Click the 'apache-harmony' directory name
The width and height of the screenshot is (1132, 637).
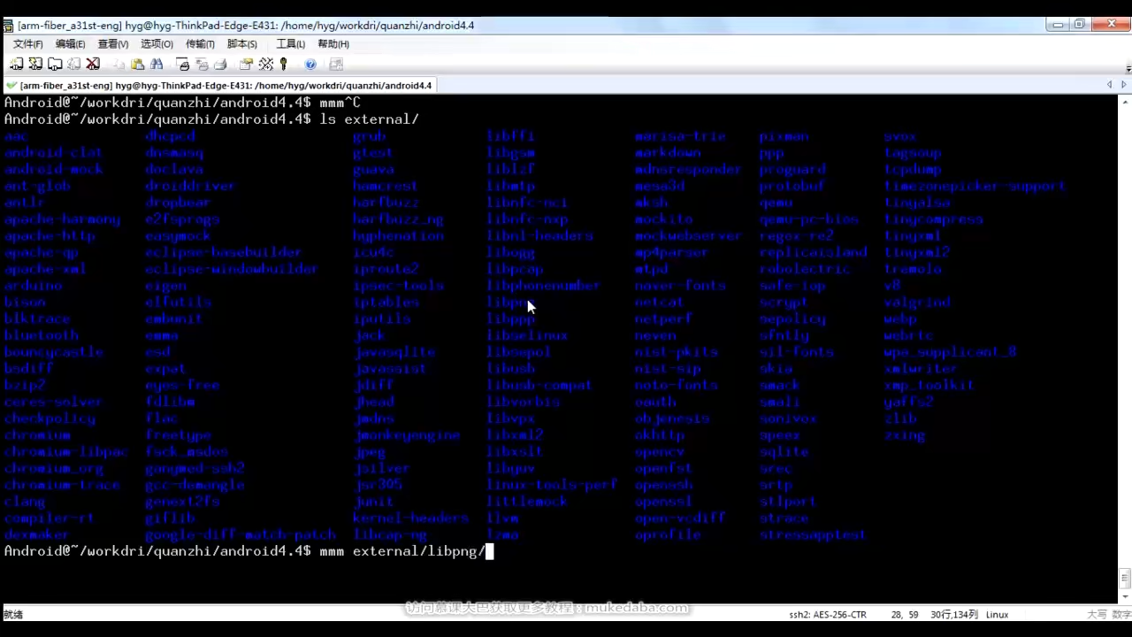[x=62, y=219]
